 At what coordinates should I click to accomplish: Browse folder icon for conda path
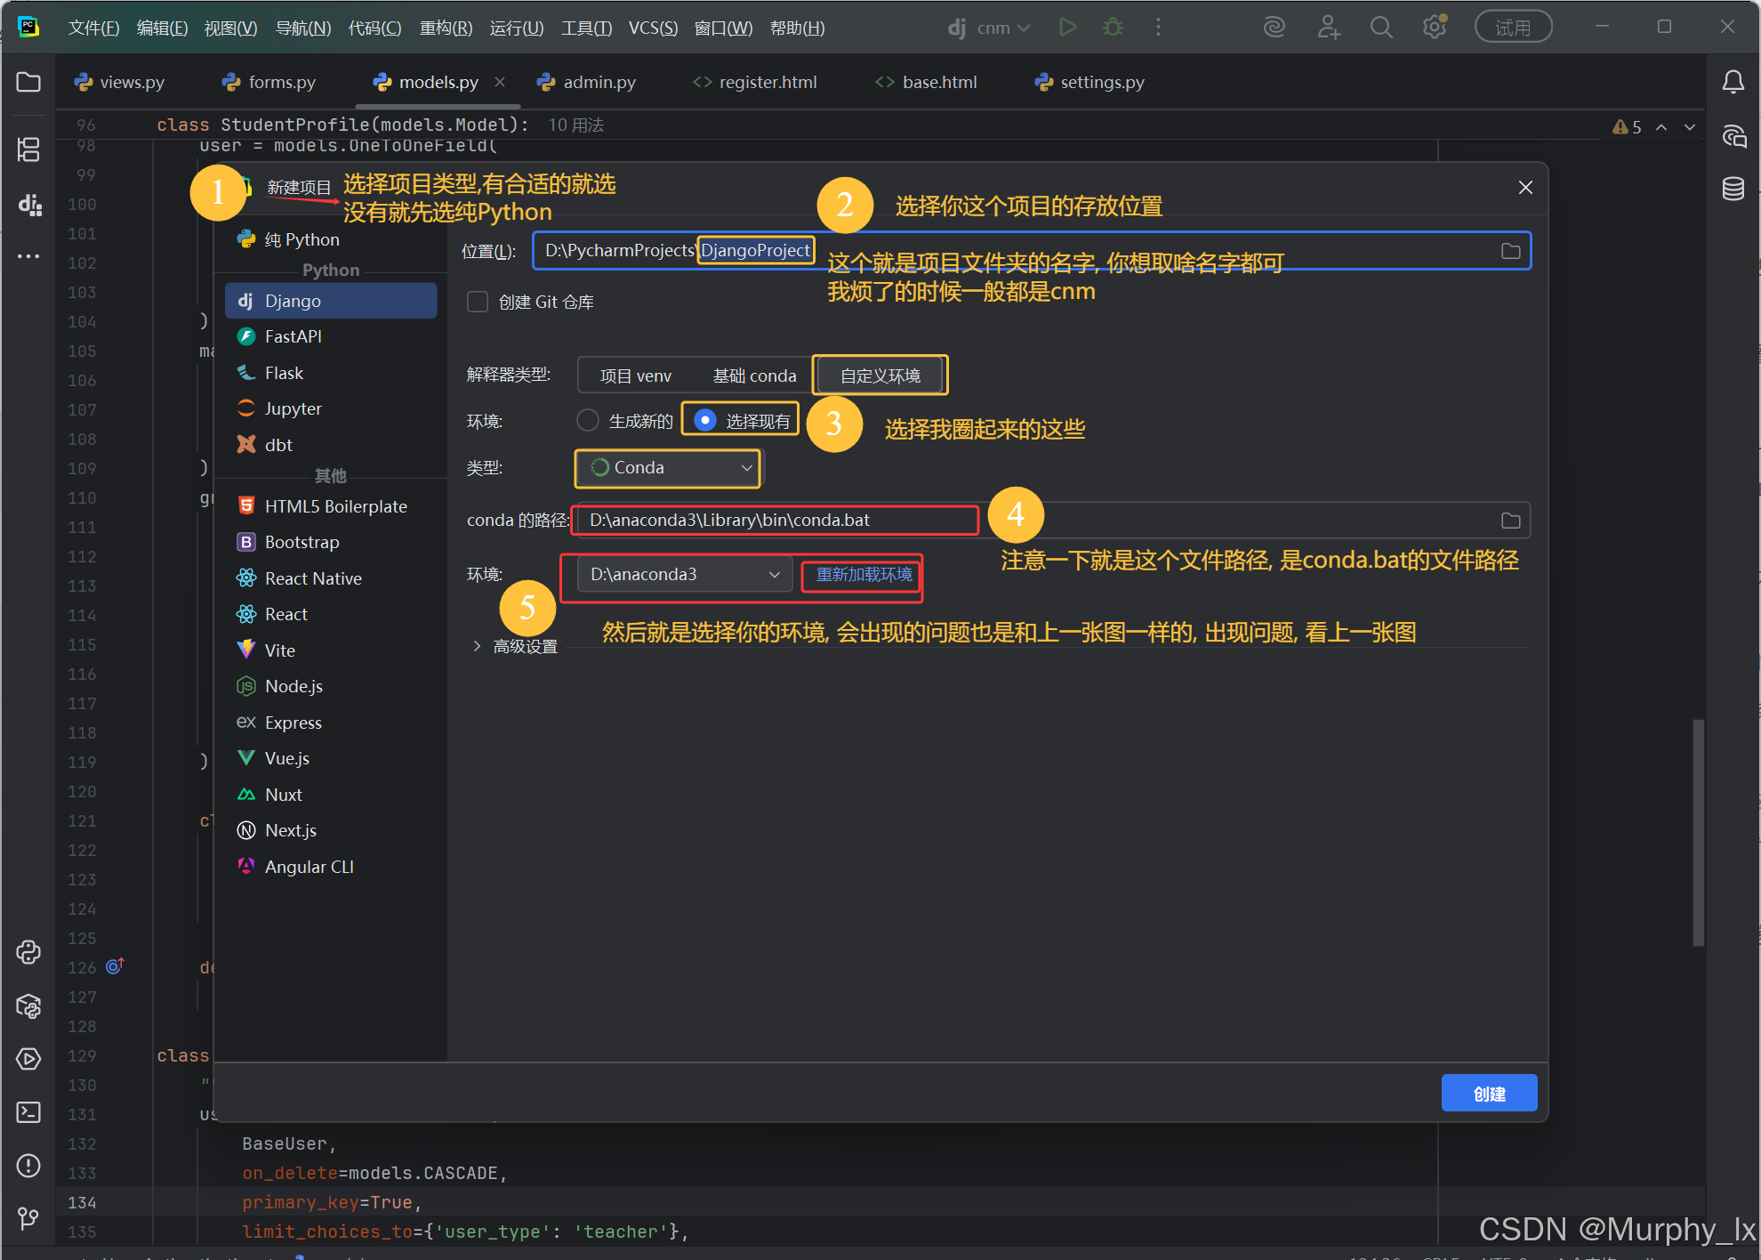[x=1510, y=521]
